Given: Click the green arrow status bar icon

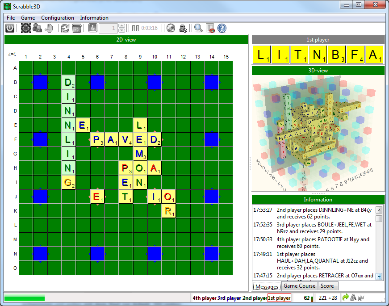Looking at the screenshot, I should (345, 297).
